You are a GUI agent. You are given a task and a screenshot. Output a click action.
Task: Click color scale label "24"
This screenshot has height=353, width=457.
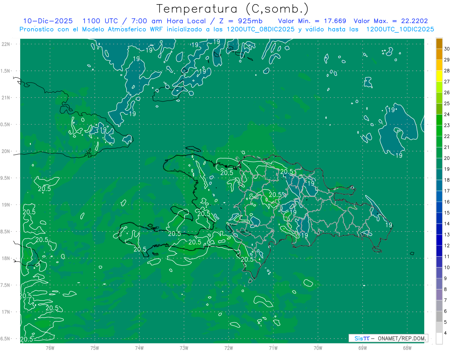click(447, 114)
